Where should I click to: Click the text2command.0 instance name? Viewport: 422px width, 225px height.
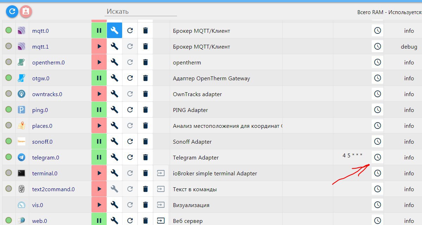(53, 189)
